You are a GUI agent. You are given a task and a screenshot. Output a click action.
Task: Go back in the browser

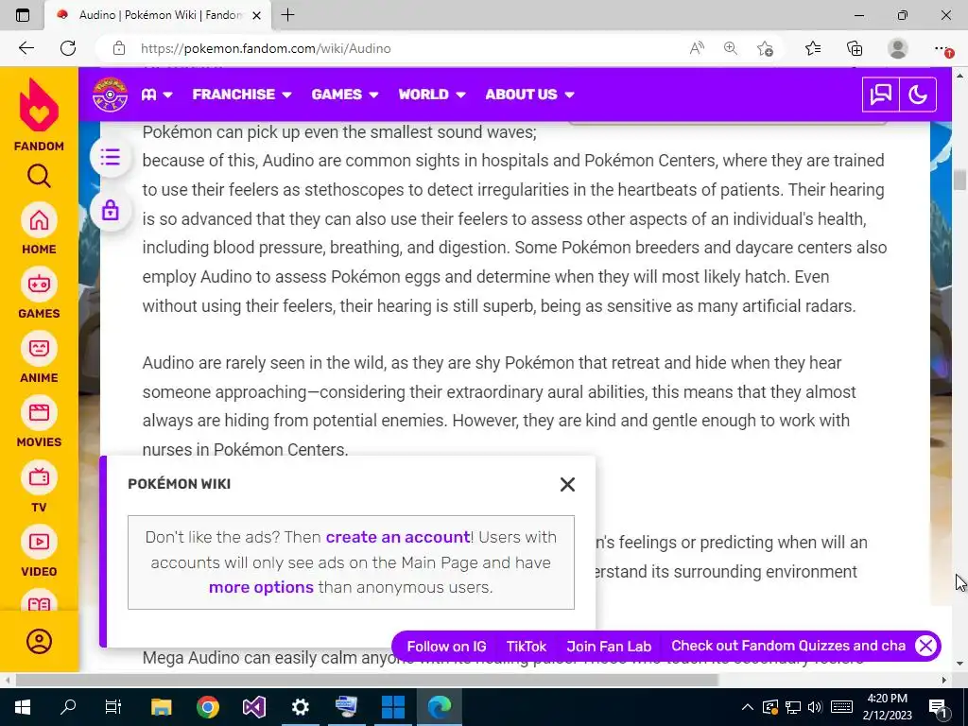pos(26,48)
